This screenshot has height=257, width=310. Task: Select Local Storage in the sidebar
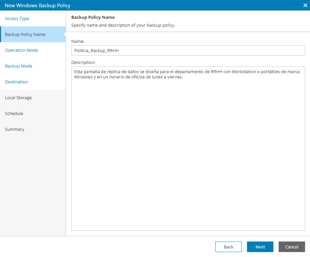pos(18,98)
